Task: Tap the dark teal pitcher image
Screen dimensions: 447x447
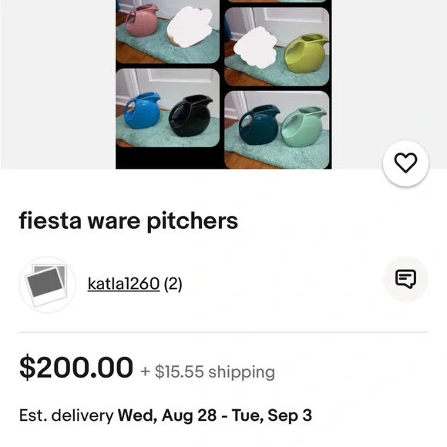Action: (259, 125)
